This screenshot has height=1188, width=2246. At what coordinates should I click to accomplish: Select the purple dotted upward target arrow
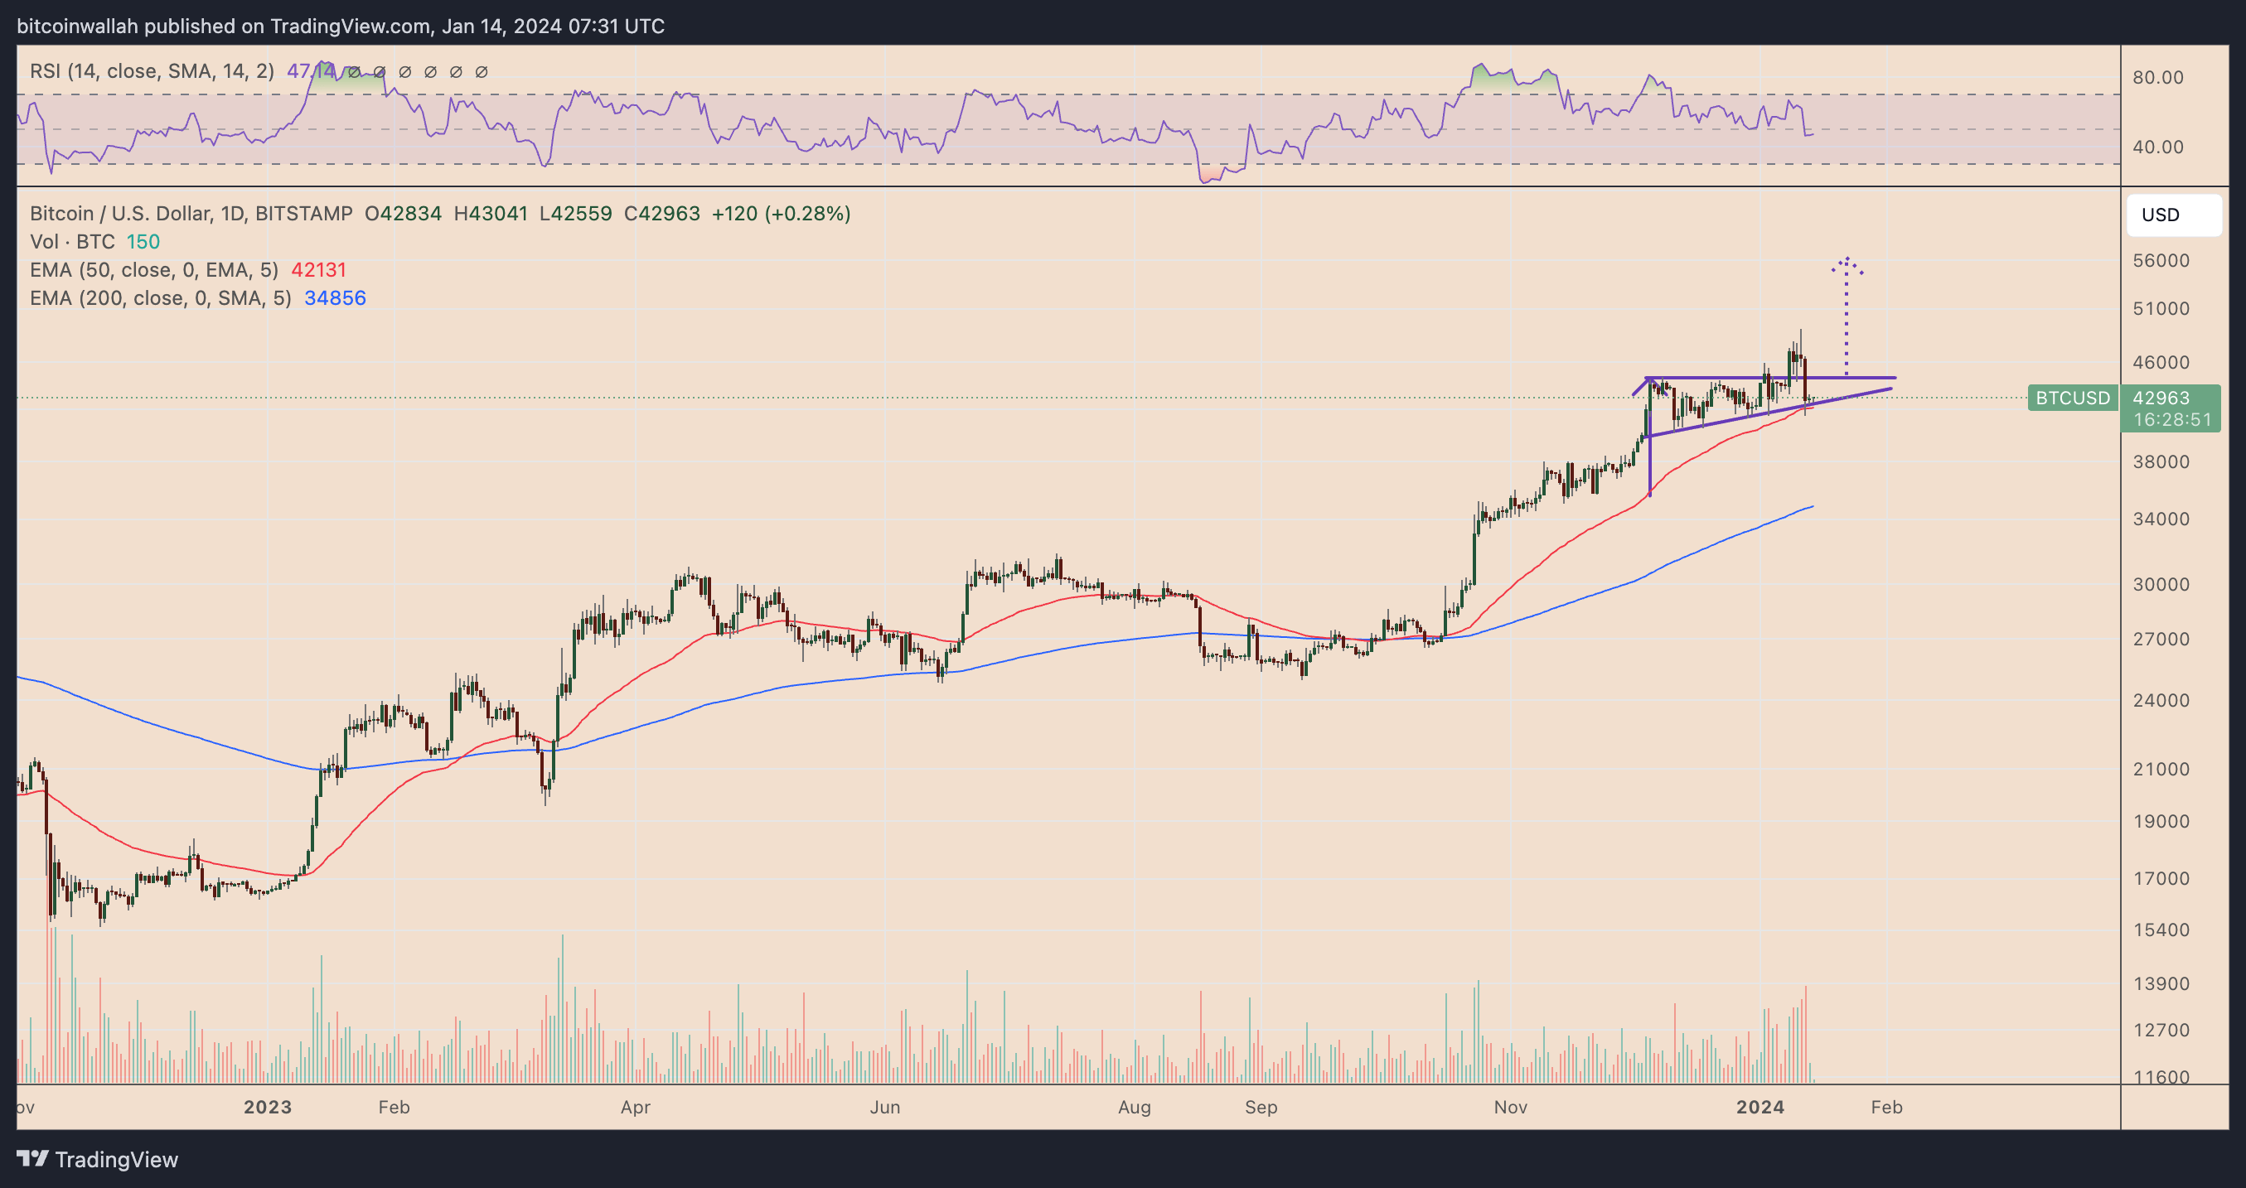click(1846, 316)
